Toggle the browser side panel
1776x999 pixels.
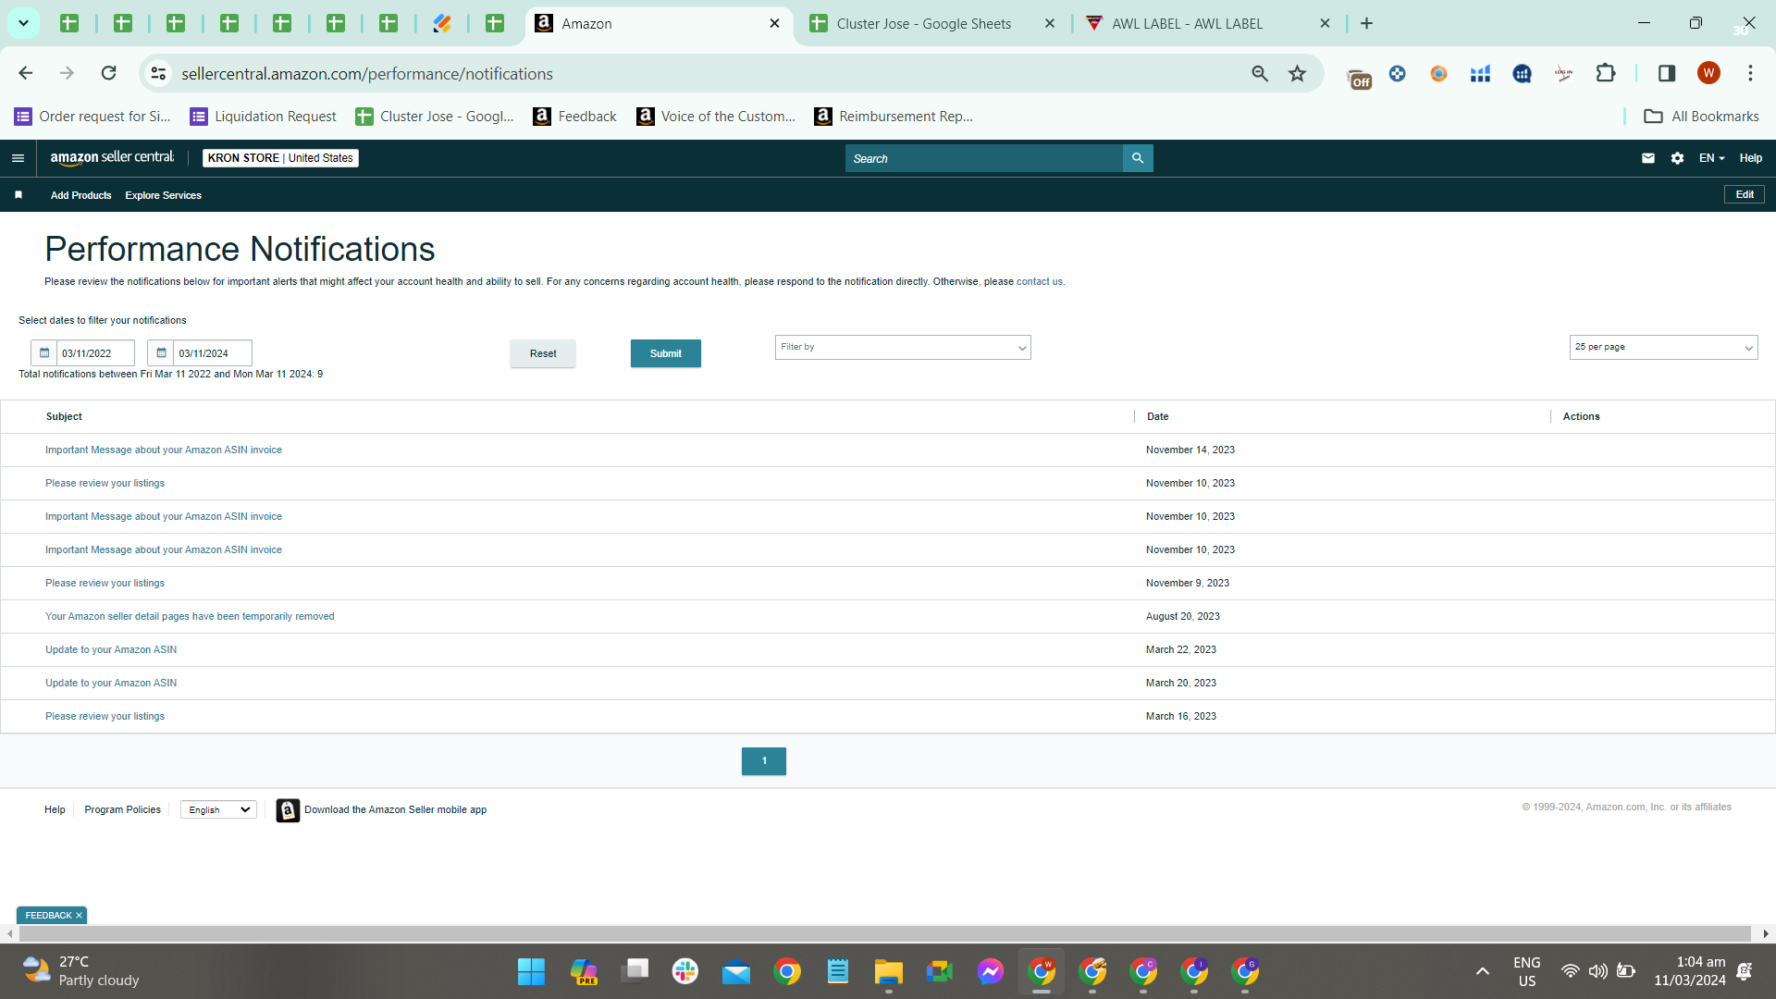point(1667,73)
